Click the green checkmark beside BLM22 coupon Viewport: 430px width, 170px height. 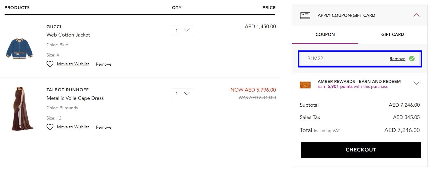(x=412, y=58)
